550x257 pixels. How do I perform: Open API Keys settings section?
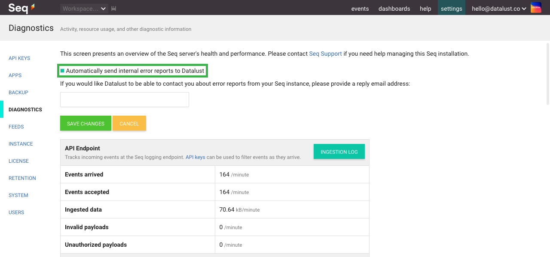(x=19, y=58)
